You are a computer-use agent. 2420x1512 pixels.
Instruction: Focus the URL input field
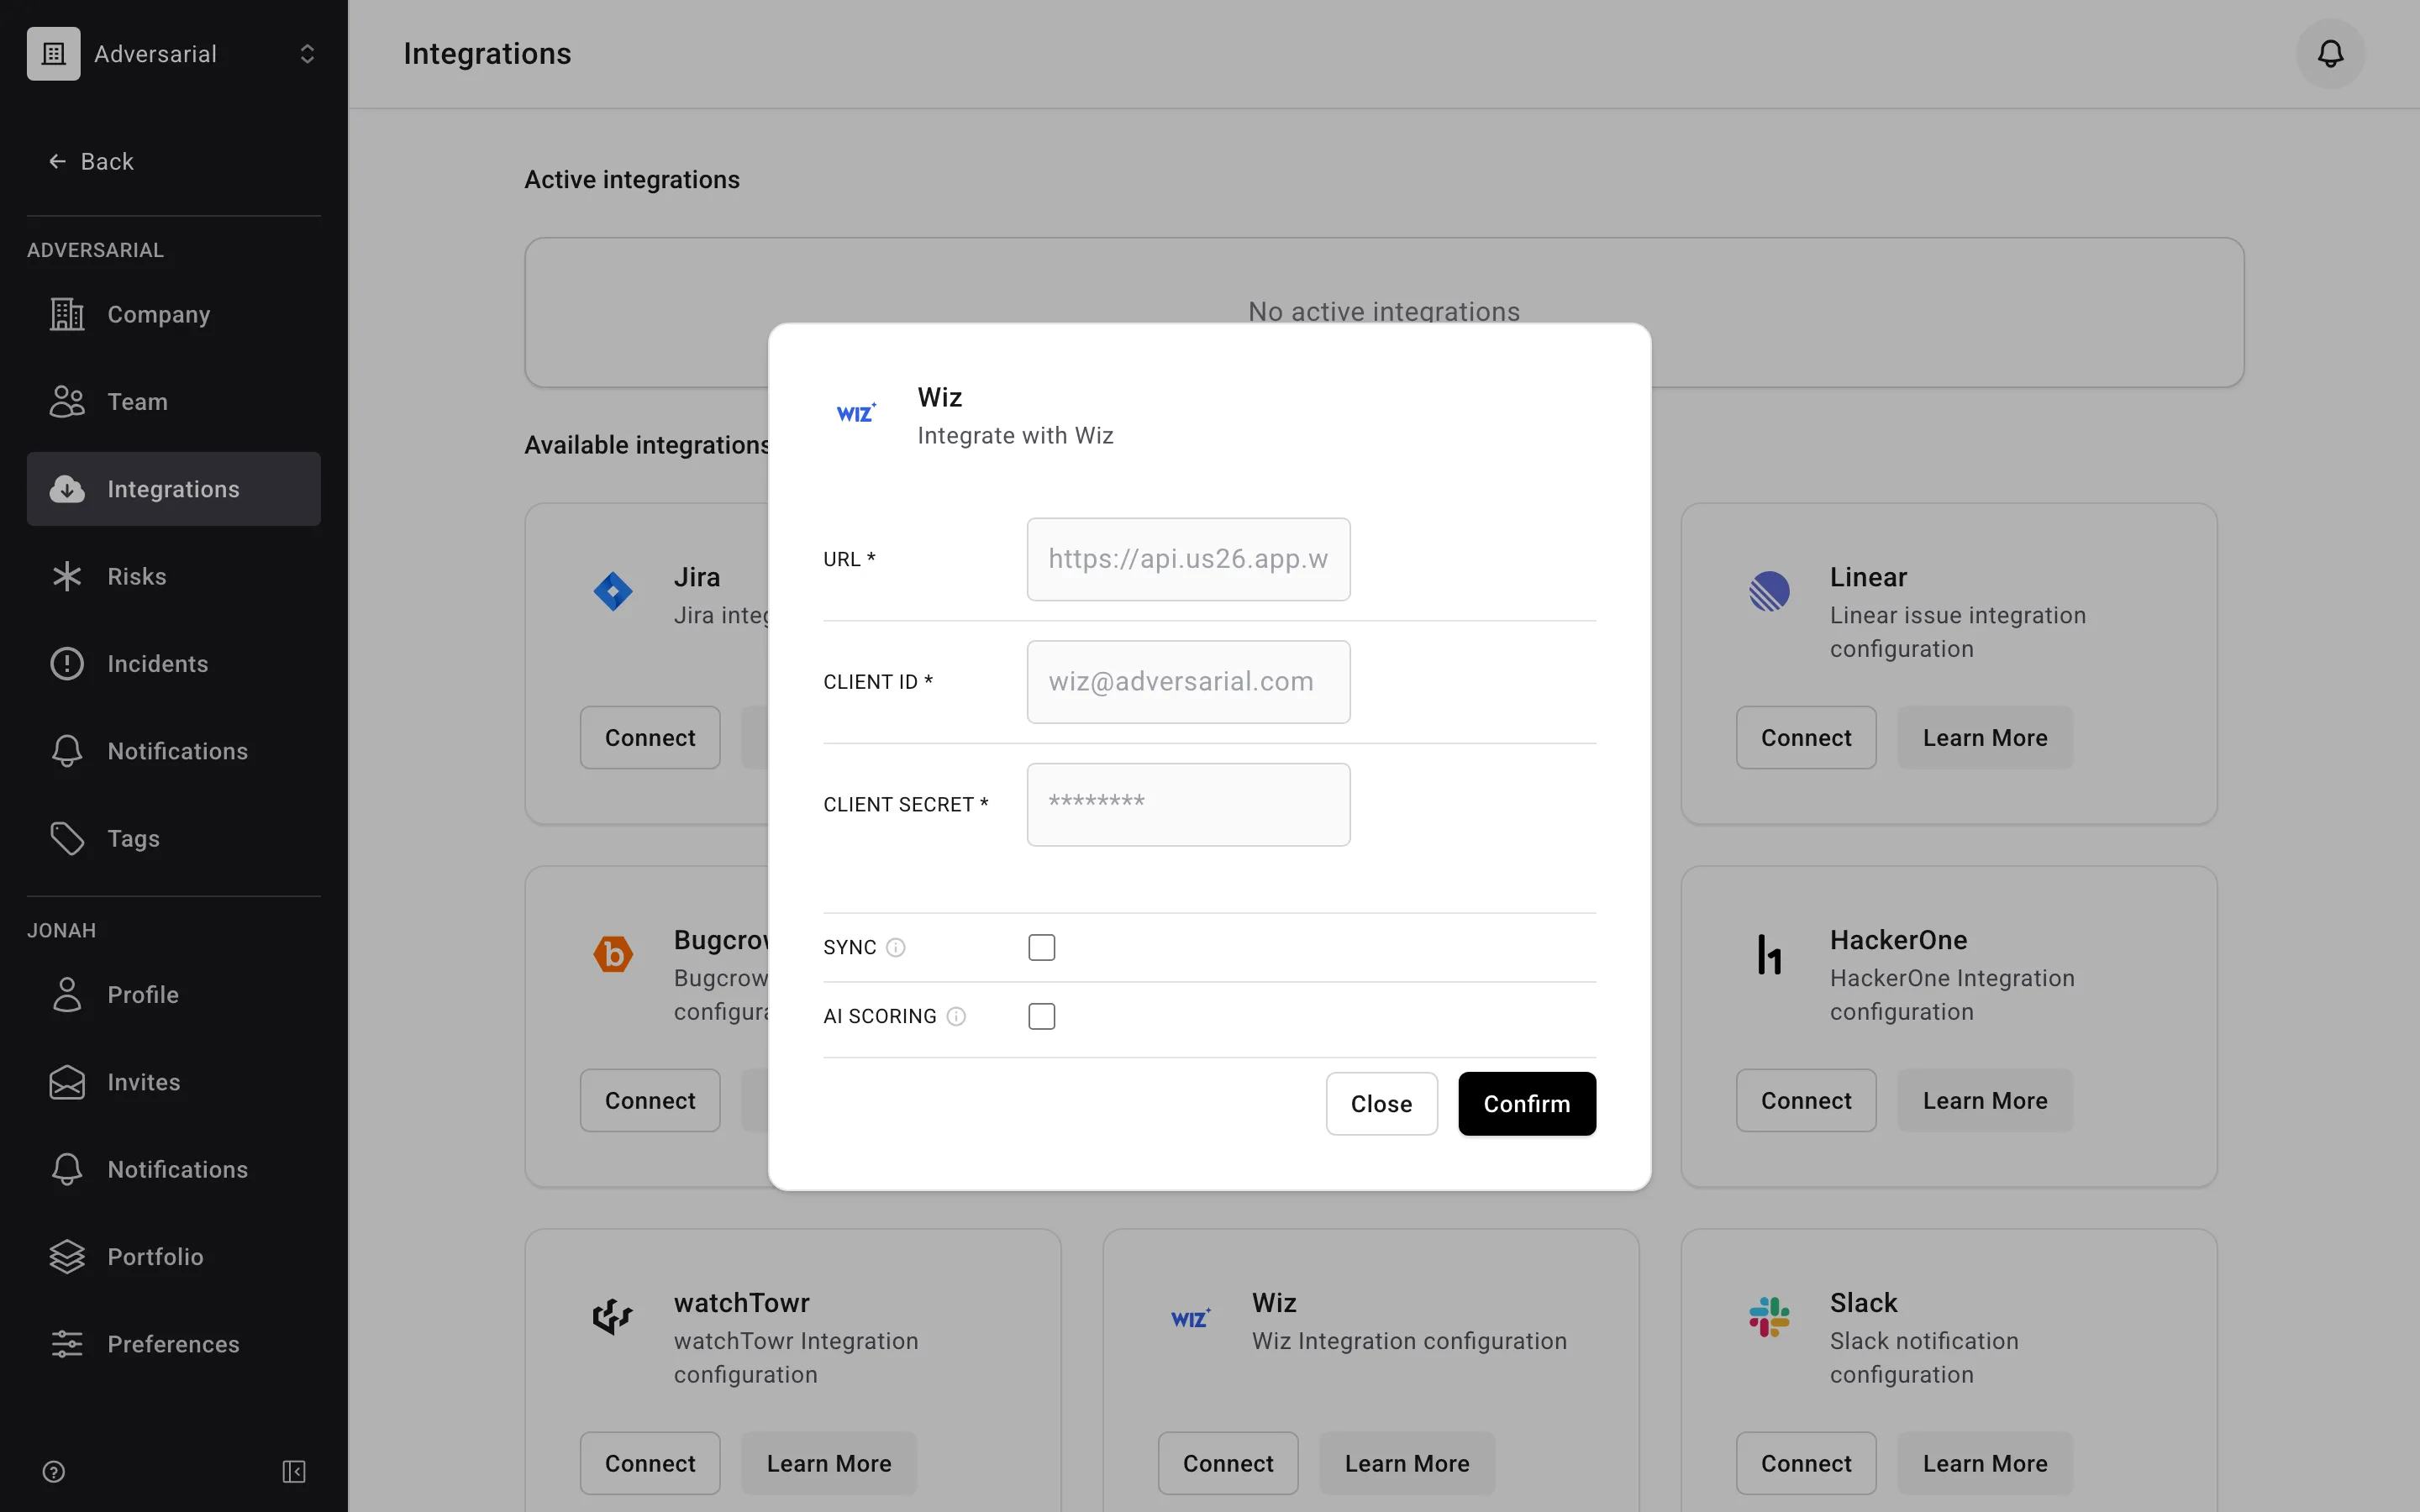coord(1188,559)
